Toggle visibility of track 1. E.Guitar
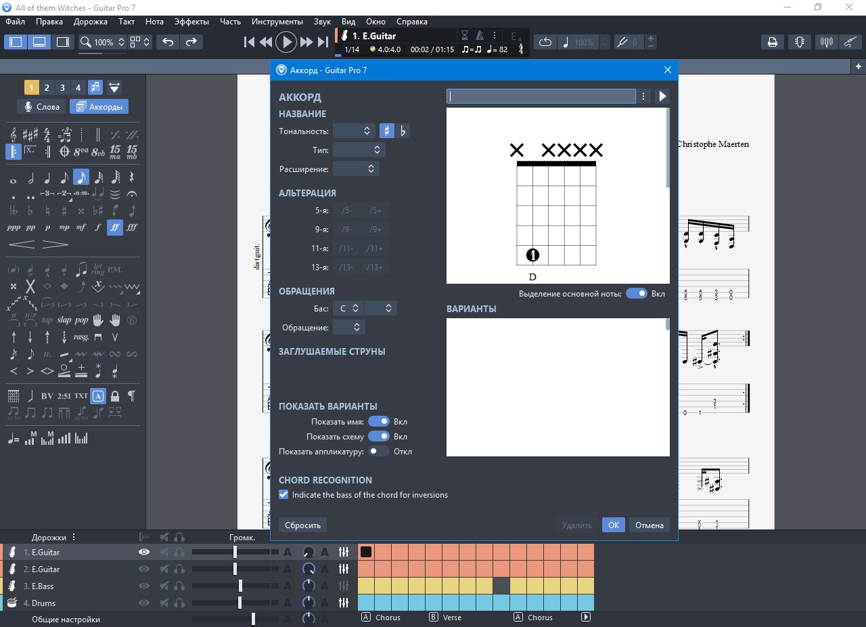The width and height of the screenshot is (866, 627). pos(143,553)
